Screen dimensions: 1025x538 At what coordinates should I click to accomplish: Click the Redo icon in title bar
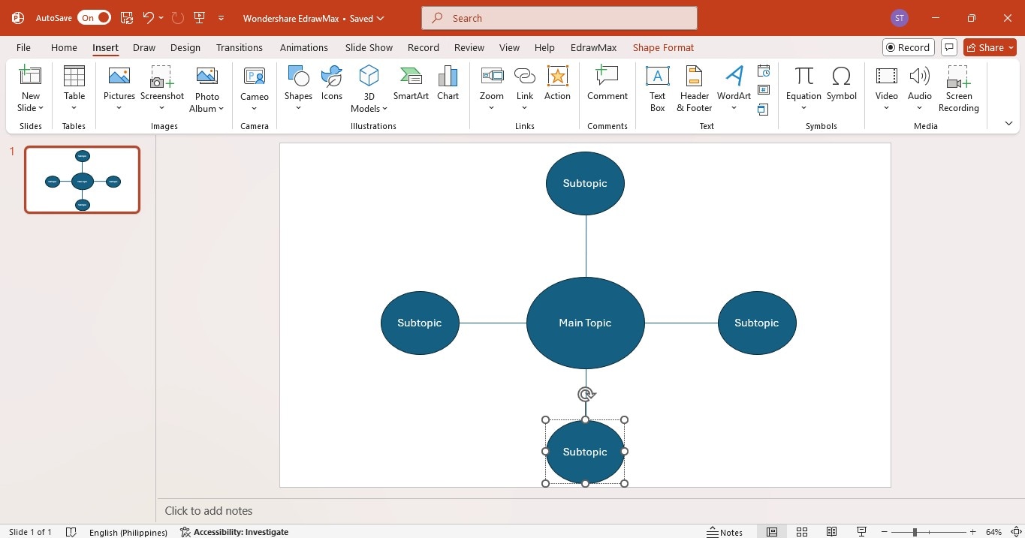tap(177, 17)
